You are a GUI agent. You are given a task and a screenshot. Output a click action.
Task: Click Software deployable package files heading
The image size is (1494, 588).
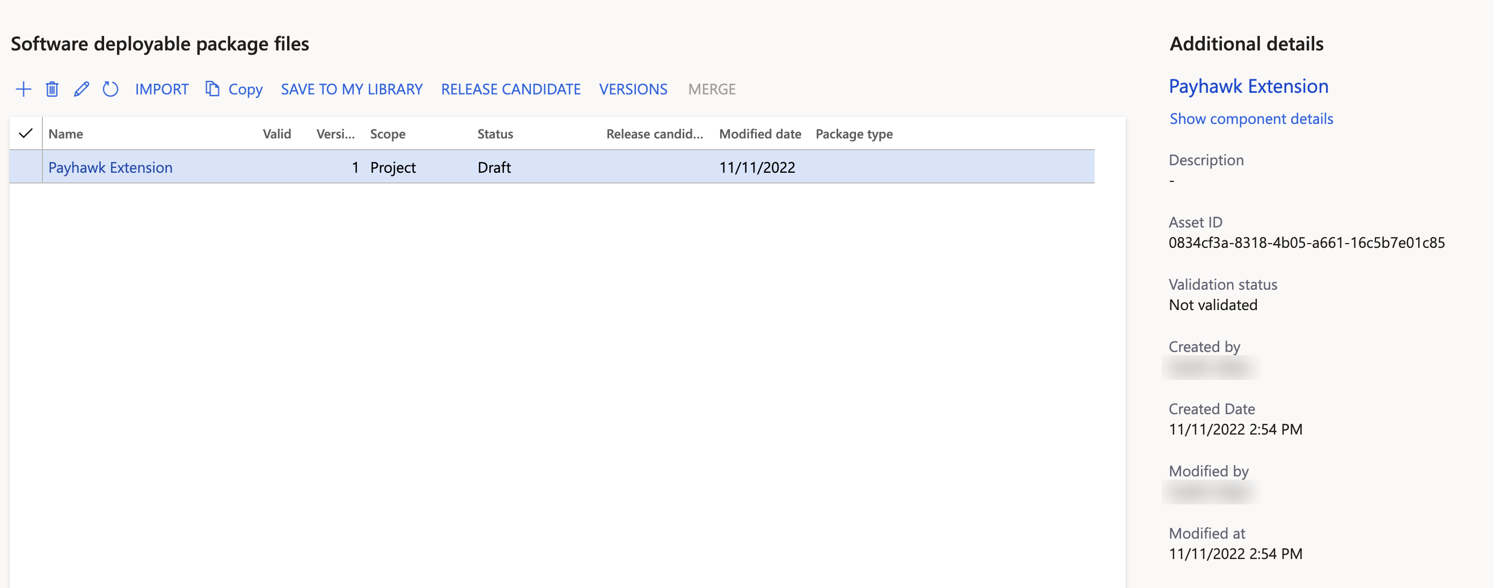tap(160, 44)
